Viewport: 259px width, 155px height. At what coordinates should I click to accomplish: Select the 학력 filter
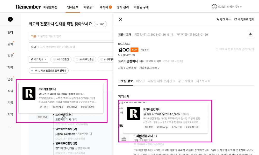point(10,67)
